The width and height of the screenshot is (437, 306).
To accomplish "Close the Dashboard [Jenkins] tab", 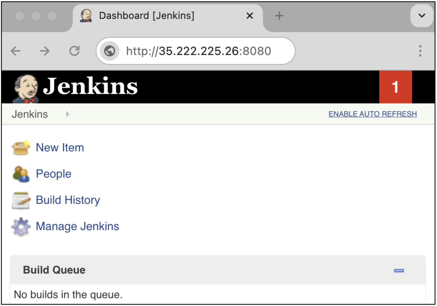I will pyautogui.click(x=250, y=16).
